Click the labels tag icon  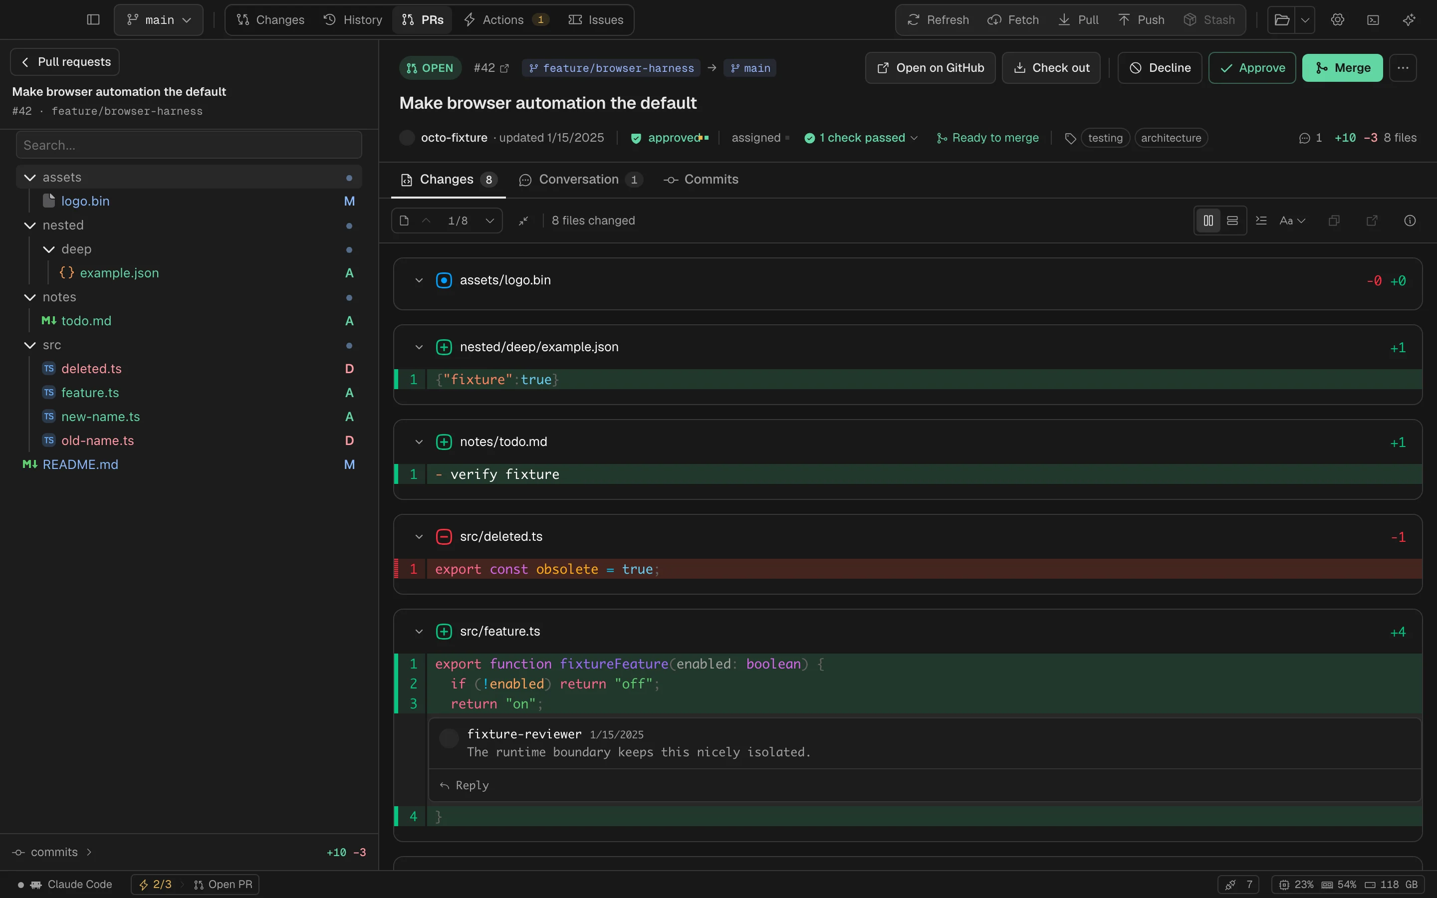click(1070, 138)
